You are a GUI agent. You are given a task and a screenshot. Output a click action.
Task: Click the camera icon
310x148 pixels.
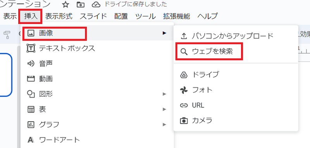[x=184, y=120]
